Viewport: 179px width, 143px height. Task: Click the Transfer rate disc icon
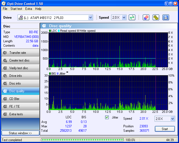tap(5, 53)
